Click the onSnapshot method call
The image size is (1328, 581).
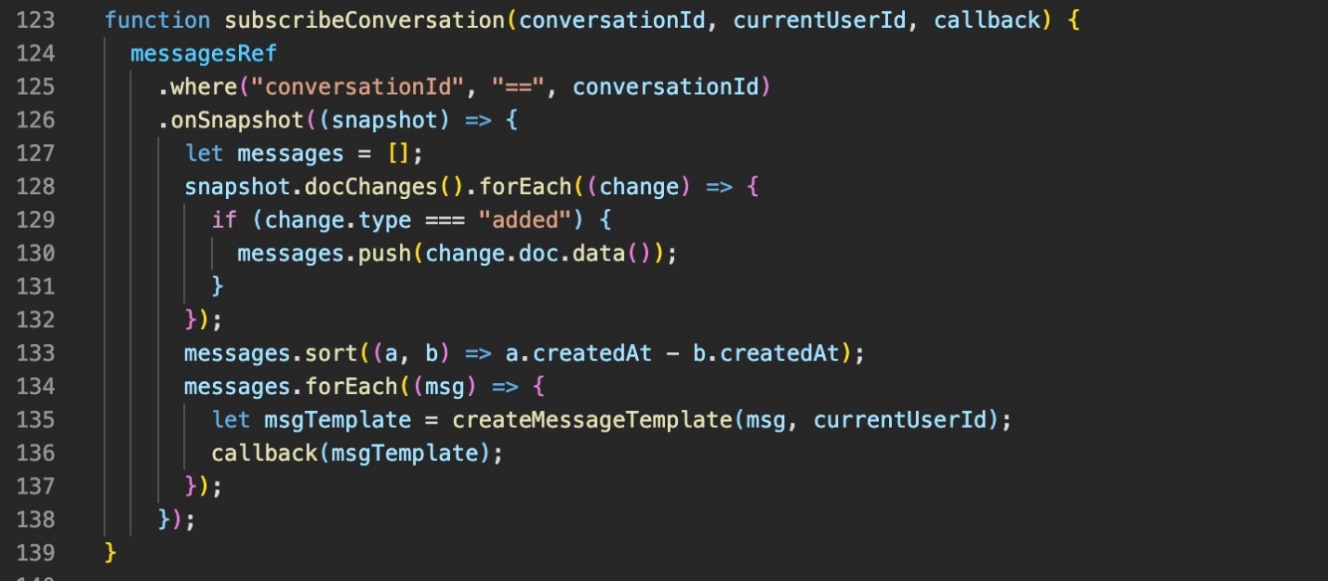coord(237,120)
